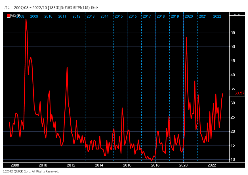Screen dimensions: 248x175
Task: Click the down arrow icon above price axis
Action: coord(239,14)
